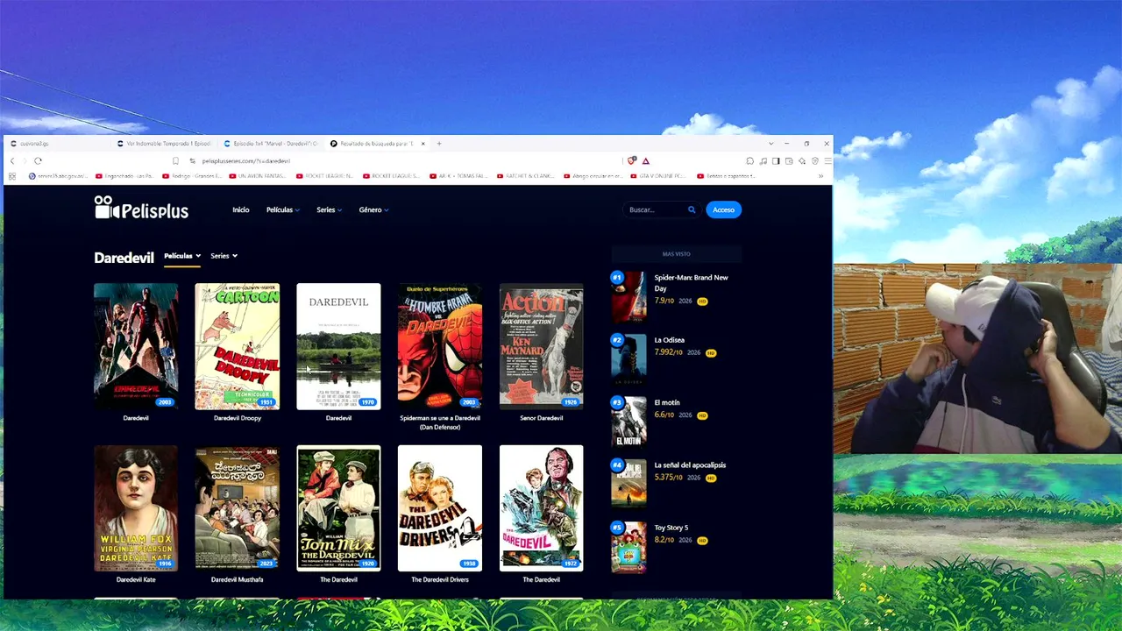Open The Daredevil Drivers 1938 poster
Screen dimensions: 1122x631
click(x=440, y=508)
